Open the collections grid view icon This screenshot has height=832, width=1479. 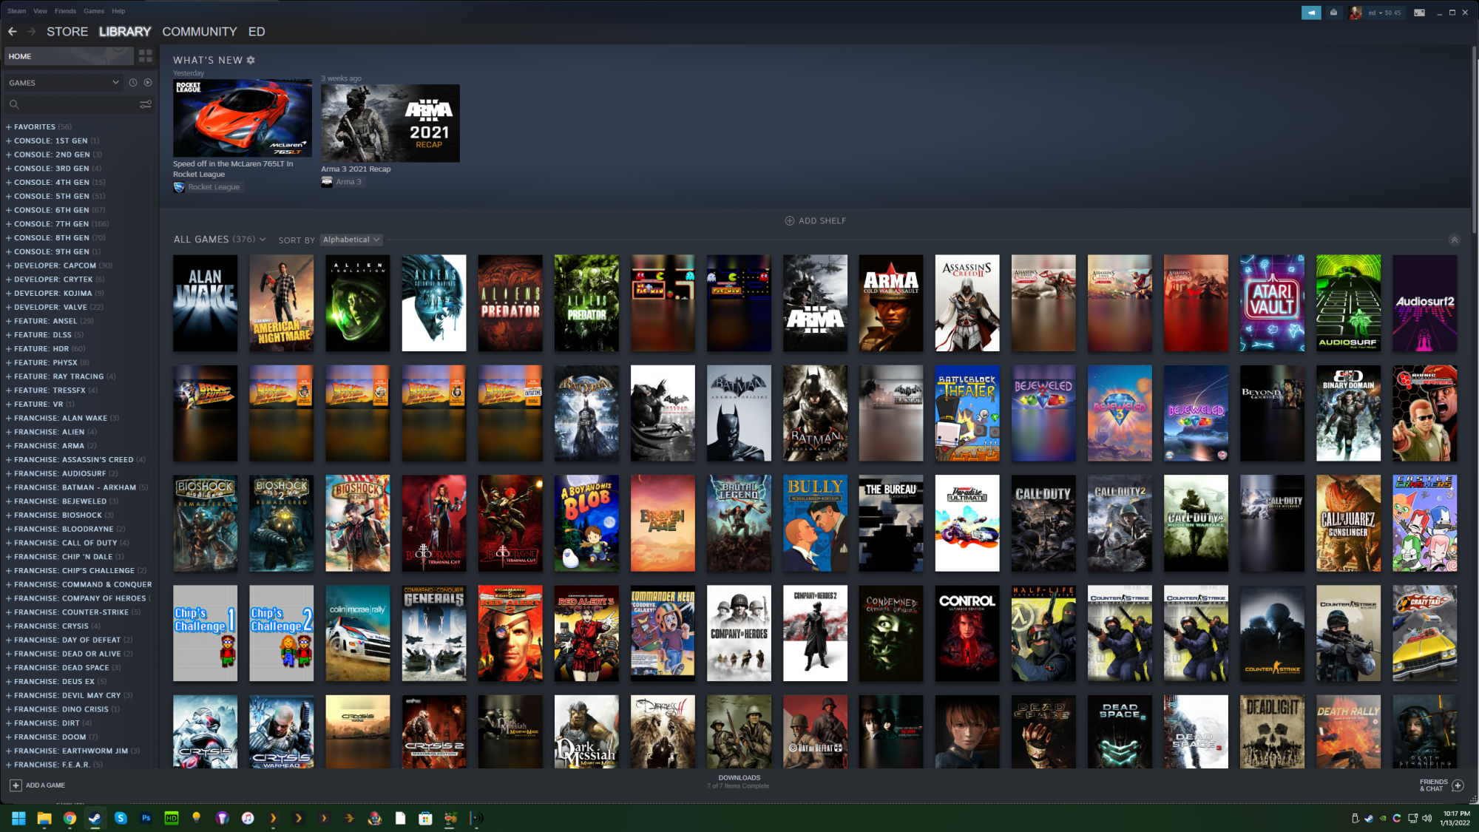(145, 56)
